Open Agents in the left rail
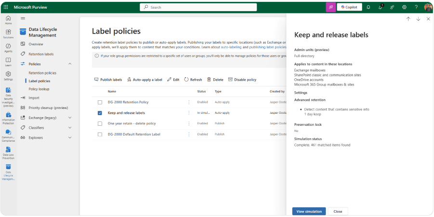 click(x=8, y=48)
